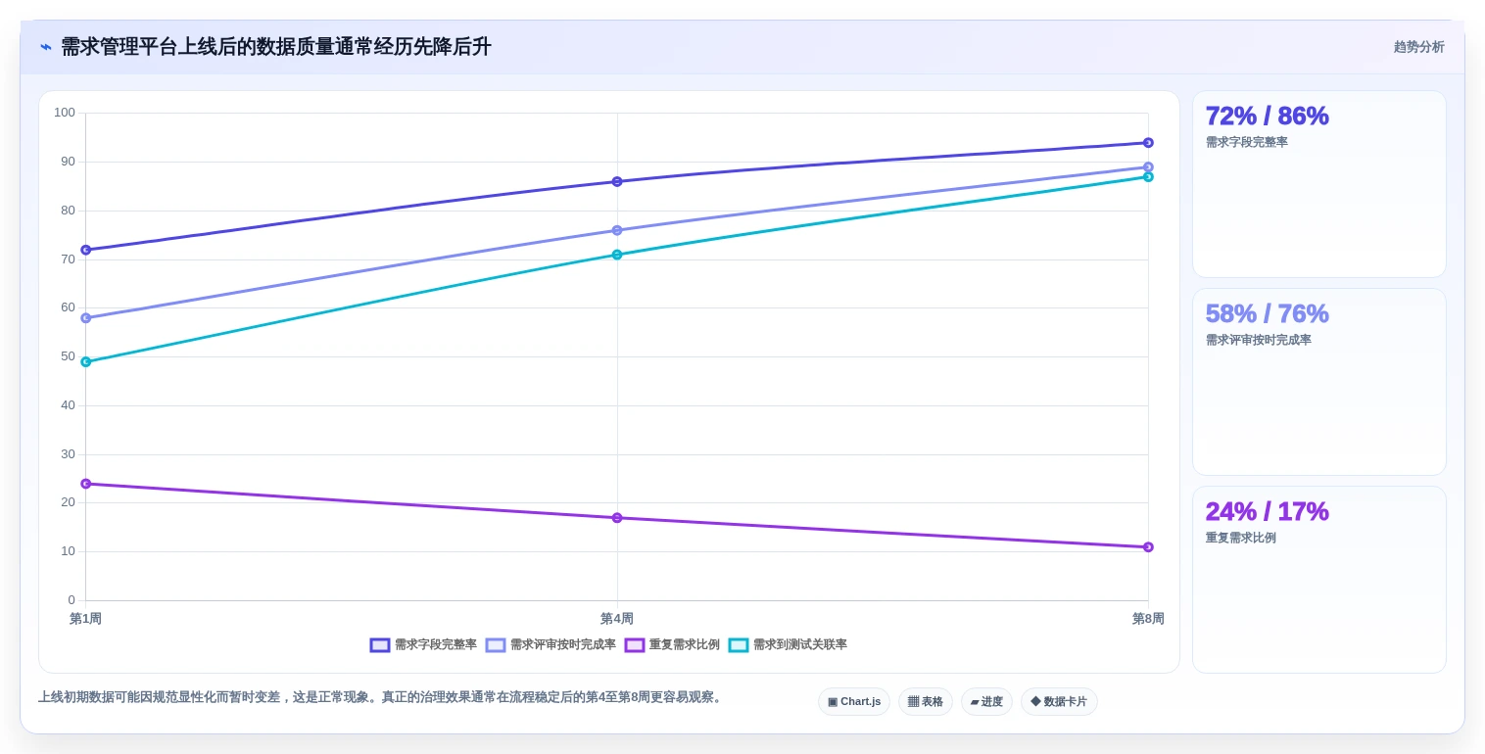1485x754 pixels.
Task: Click the Chart.js tag
Action: 854,701
